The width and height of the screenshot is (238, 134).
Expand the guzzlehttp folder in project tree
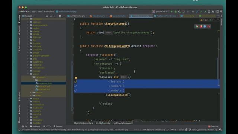pyautogui.click(x=28, y=62)
